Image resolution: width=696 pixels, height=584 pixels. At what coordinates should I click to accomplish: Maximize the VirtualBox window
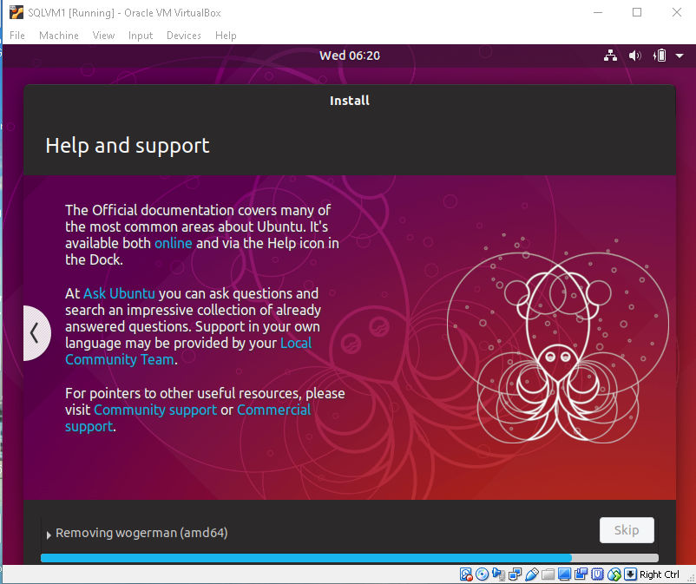pyautogui.click(x=637, y=12)
